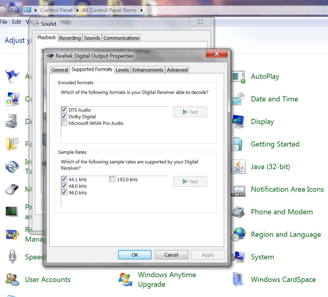Image resolution: width=328 pixels, height=297 pixels.
Task: Open the Color Management monitor icon
Action: point(12,99)
